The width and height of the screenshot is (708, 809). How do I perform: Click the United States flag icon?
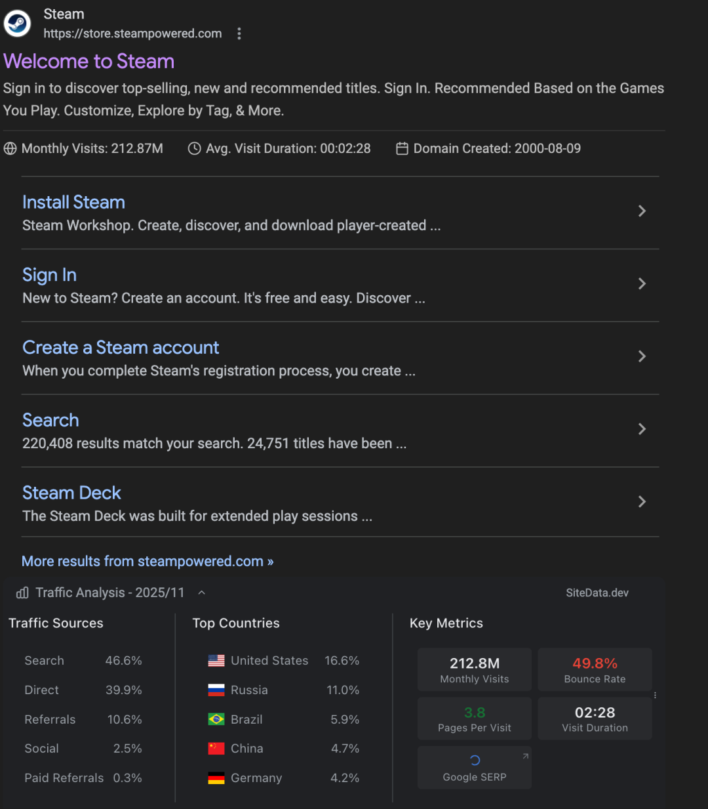tap(216, 661)
